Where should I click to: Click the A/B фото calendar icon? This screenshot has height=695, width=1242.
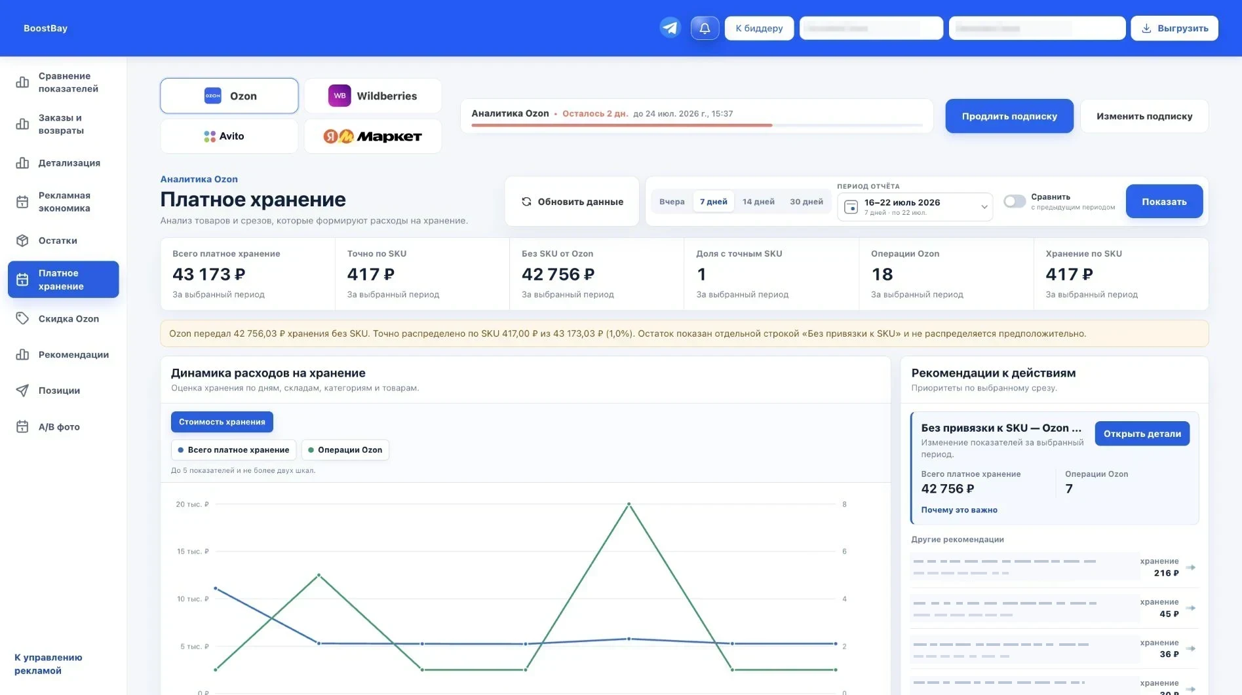[22, 426]
